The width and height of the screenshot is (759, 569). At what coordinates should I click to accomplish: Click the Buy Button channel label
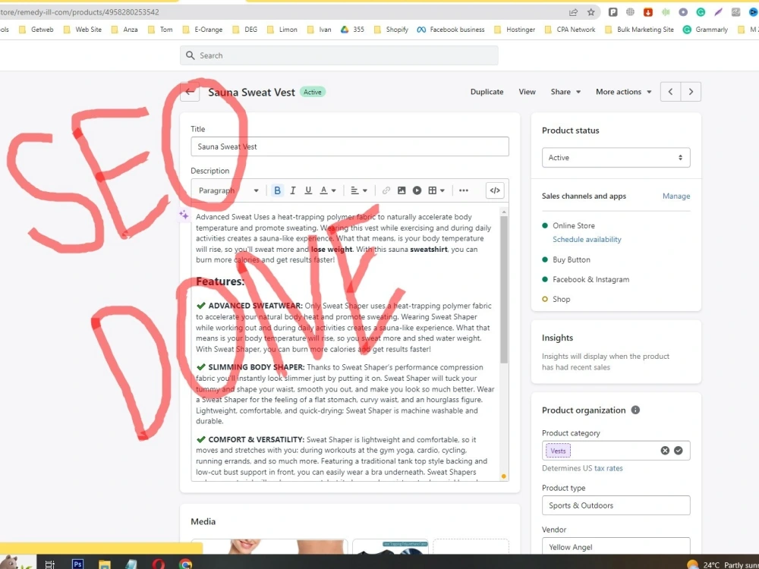572,259
